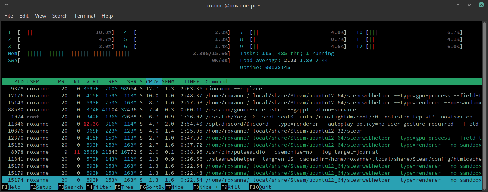Screen dimensions: 488x192
Task: Sort by the RES column header
Action: 113,82
